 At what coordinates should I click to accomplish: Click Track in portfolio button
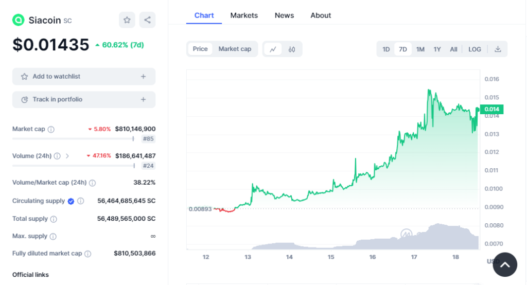[x=84, y=99]
